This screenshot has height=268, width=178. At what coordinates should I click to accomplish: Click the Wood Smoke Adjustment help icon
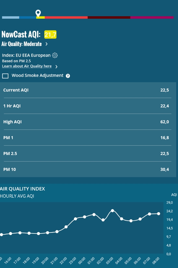[x=68, y=76]
